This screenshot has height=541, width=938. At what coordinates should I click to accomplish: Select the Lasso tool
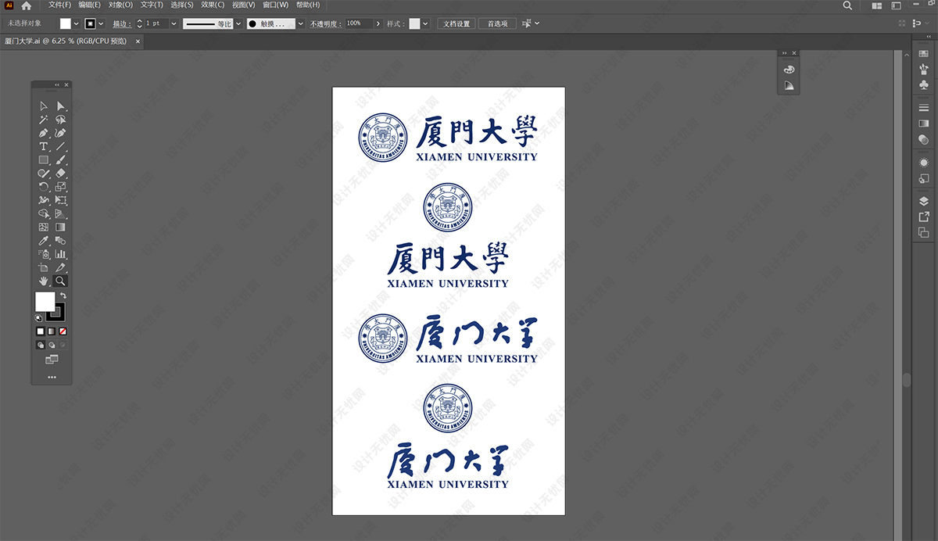[61, 120]
